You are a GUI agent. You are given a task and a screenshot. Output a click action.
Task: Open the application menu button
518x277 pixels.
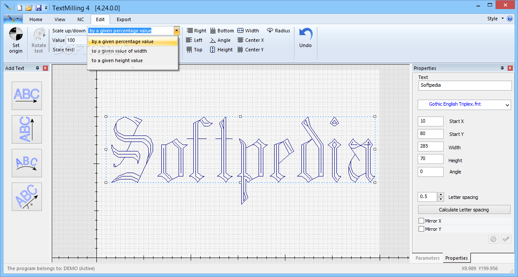pyautogui.click(x=13, y=19)
